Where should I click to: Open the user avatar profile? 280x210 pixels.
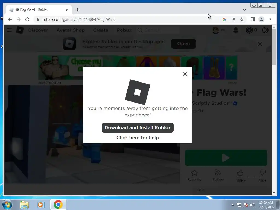[x=216, y=30]
